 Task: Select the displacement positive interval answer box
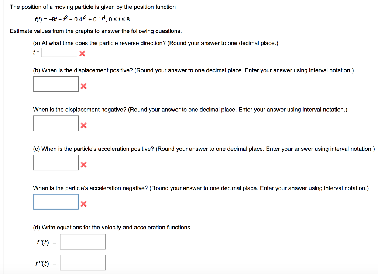tap(55, 84)
